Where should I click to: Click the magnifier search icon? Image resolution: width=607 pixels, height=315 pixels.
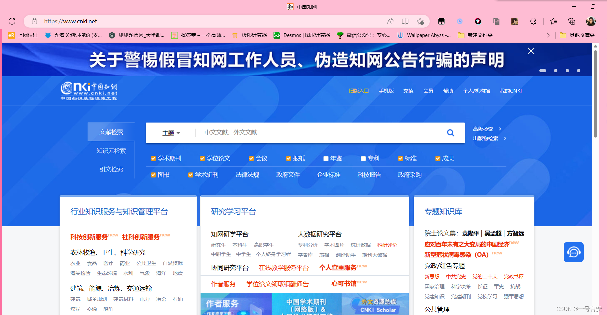click(x=450, y=133)
